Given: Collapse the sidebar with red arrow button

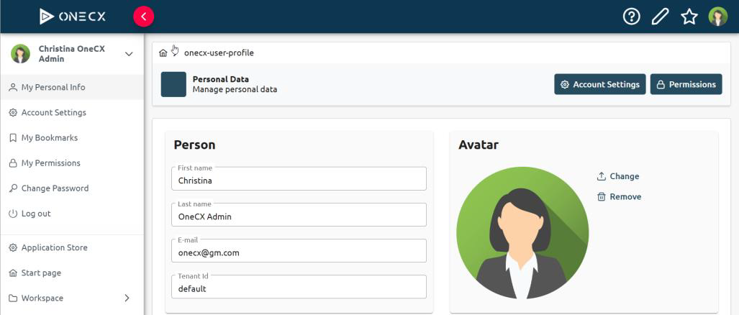Looking at the screenshot, I should [x=144, y=17].
